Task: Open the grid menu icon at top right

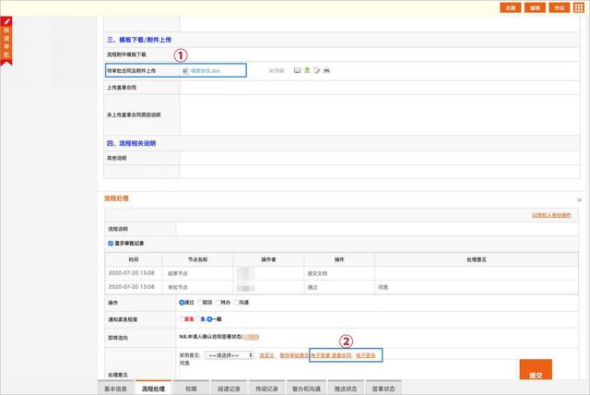Action: pos(582,7)
